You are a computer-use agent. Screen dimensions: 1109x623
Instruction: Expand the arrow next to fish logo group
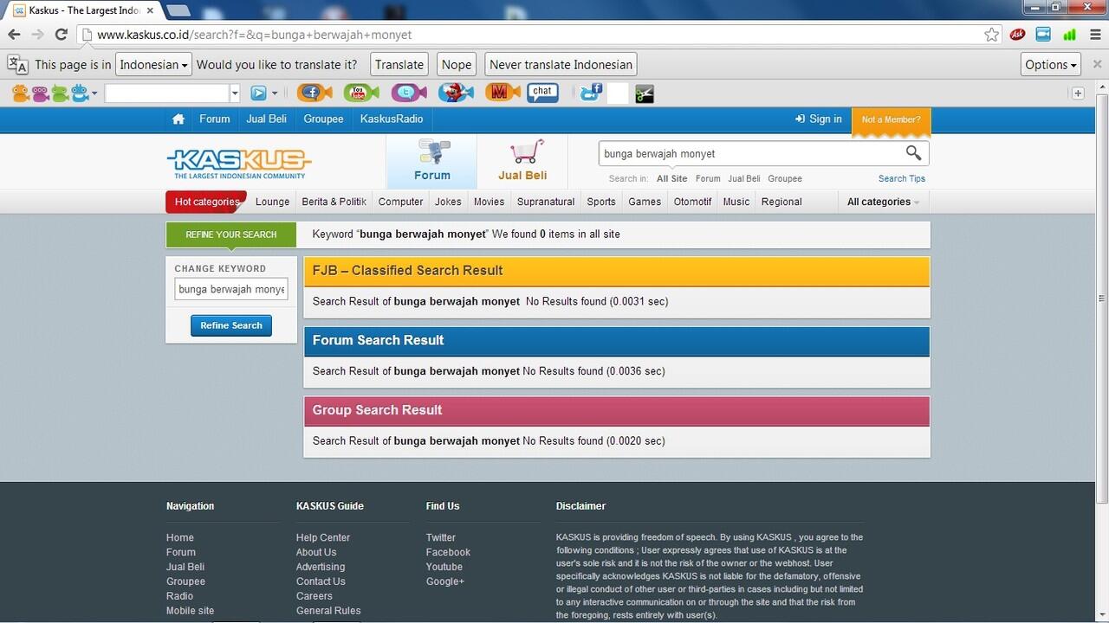(94, 93)
